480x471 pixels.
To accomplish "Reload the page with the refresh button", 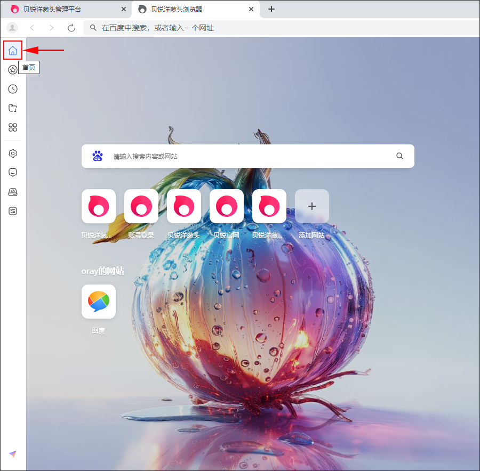I will (71, 28).
